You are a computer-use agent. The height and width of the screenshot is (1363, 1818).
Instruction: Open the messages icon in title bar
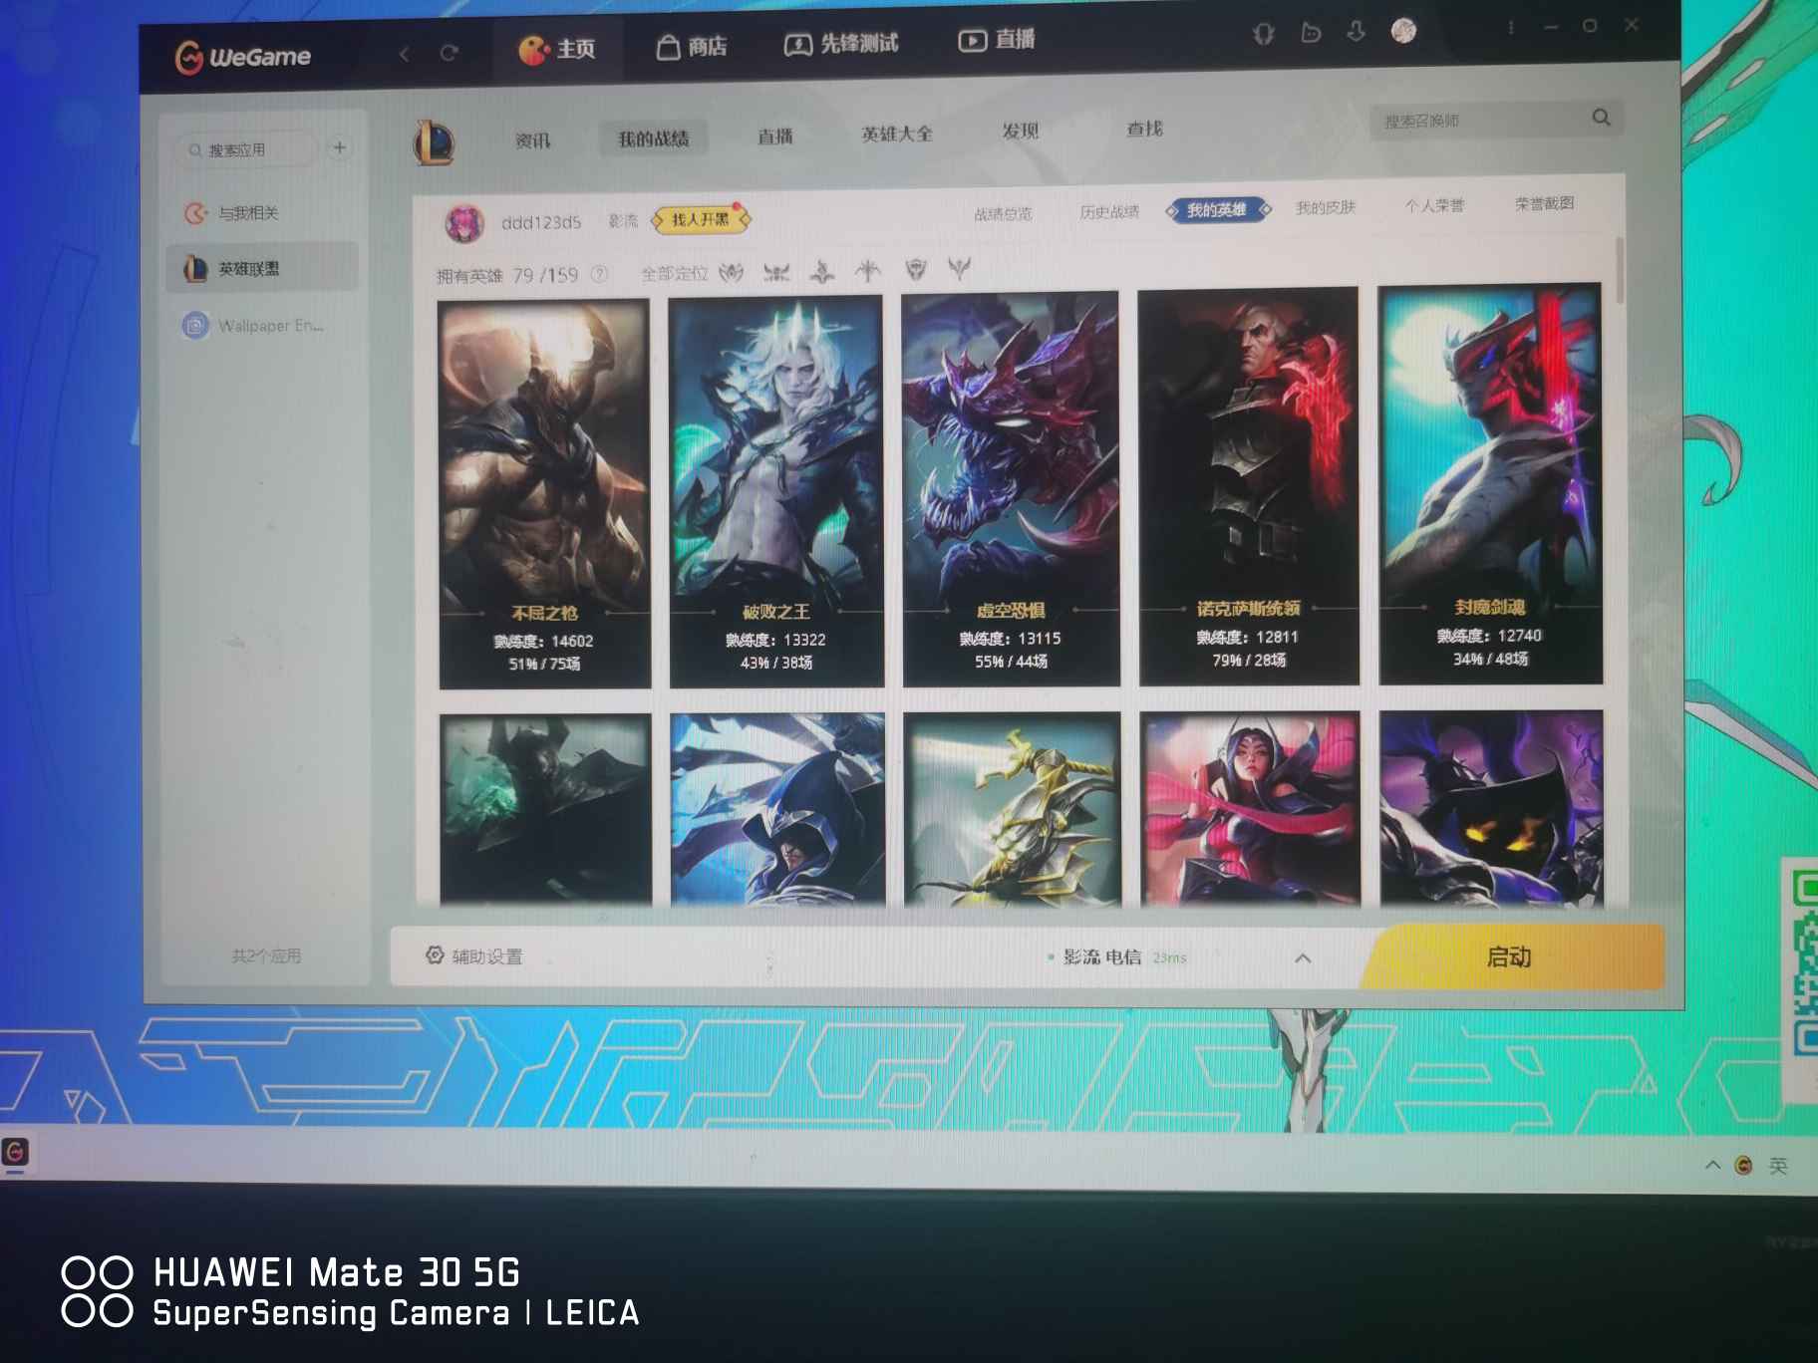[x=1311, y=33]
